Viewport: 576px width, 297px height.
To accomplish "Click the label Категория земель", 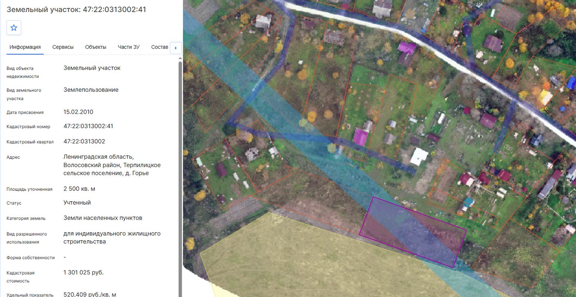I will (26, 218).
